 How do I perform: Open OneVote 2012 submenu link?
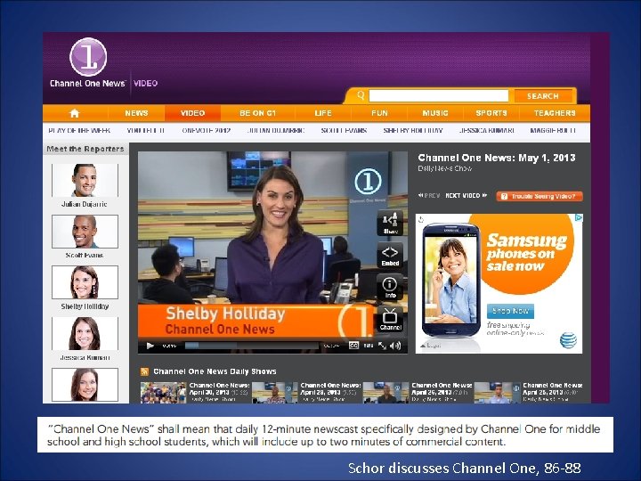click(x=206, y=130)
